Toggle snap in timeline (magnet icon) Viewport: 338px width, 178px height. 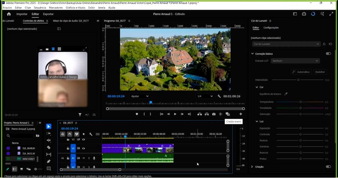[69, 134]
